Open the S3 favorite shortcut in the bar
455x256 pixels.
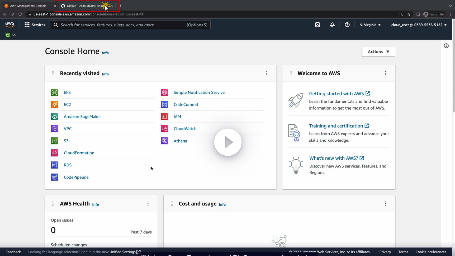[x=11, y=35]
